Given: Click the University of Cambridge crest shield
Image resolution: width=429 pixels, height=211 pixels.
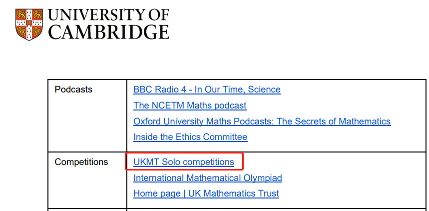Looking at the screenshot, I should click(x=29, y=24).
